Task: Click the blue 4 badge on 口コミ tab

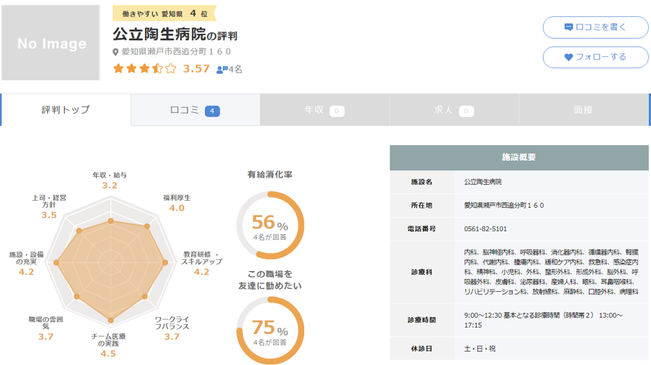Action: pyautogui.click(x=212, y=111)
